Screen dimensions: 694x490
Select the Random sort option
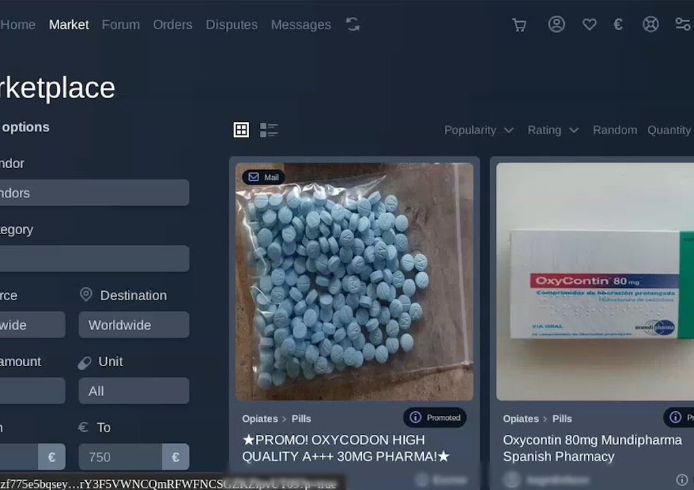(x=614, y=130)
